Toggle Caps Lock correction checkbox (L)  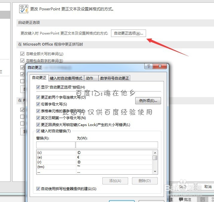pyautogui.click(x=38, y=125)
